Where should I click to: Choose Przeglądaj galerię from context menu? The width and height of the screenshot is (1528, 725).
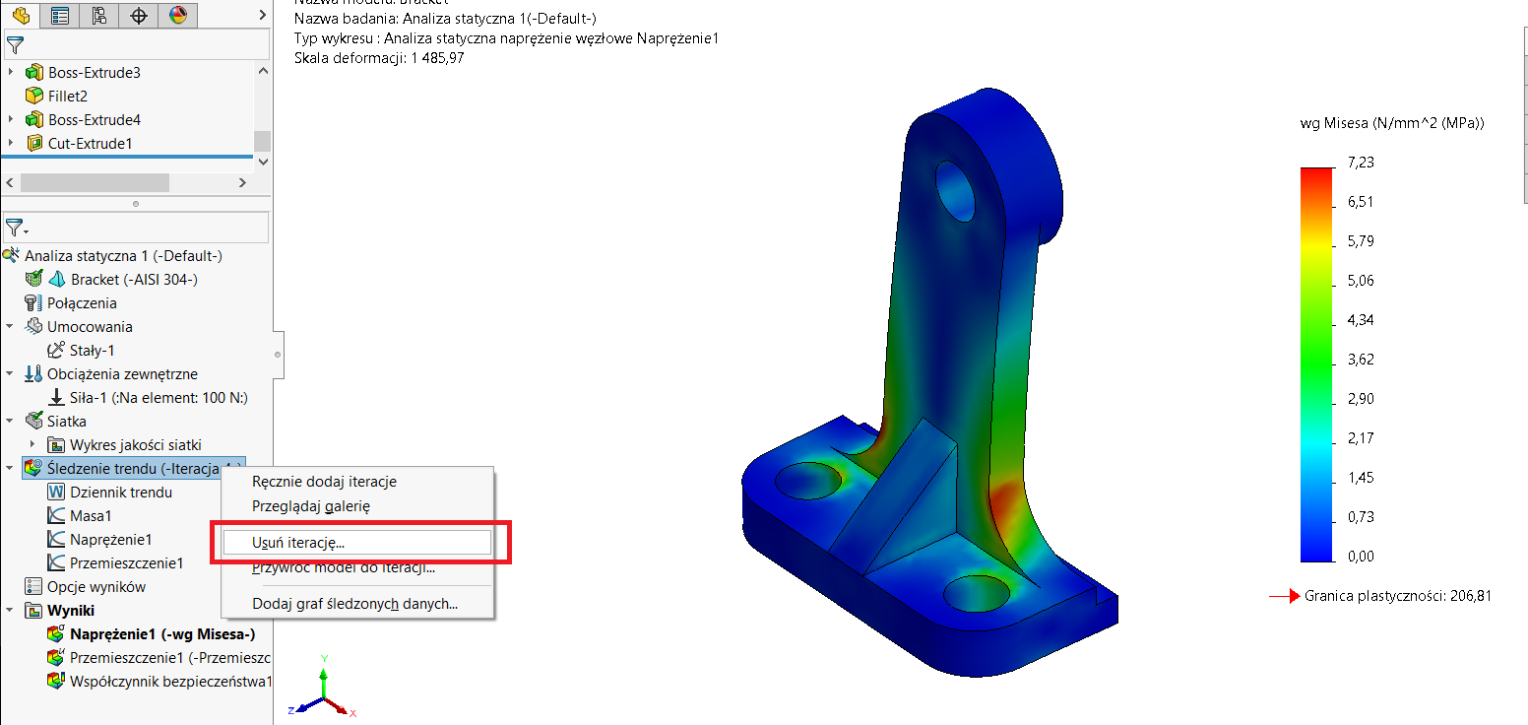coord(311,506)
